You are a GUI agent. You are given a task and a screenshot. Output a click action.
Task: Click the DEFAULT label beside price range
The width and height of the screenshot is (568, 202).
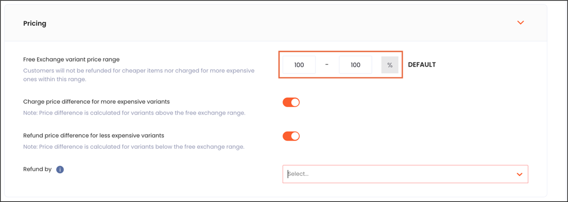click(x=422, y=65)
